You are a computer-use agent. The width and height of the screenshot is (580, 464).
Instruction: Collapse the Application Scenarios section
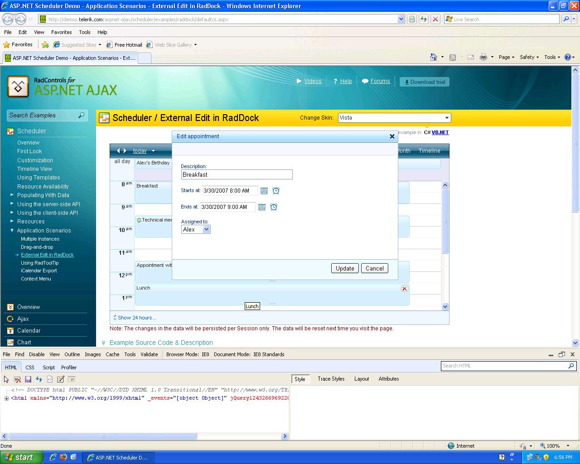tap(12, 230)
